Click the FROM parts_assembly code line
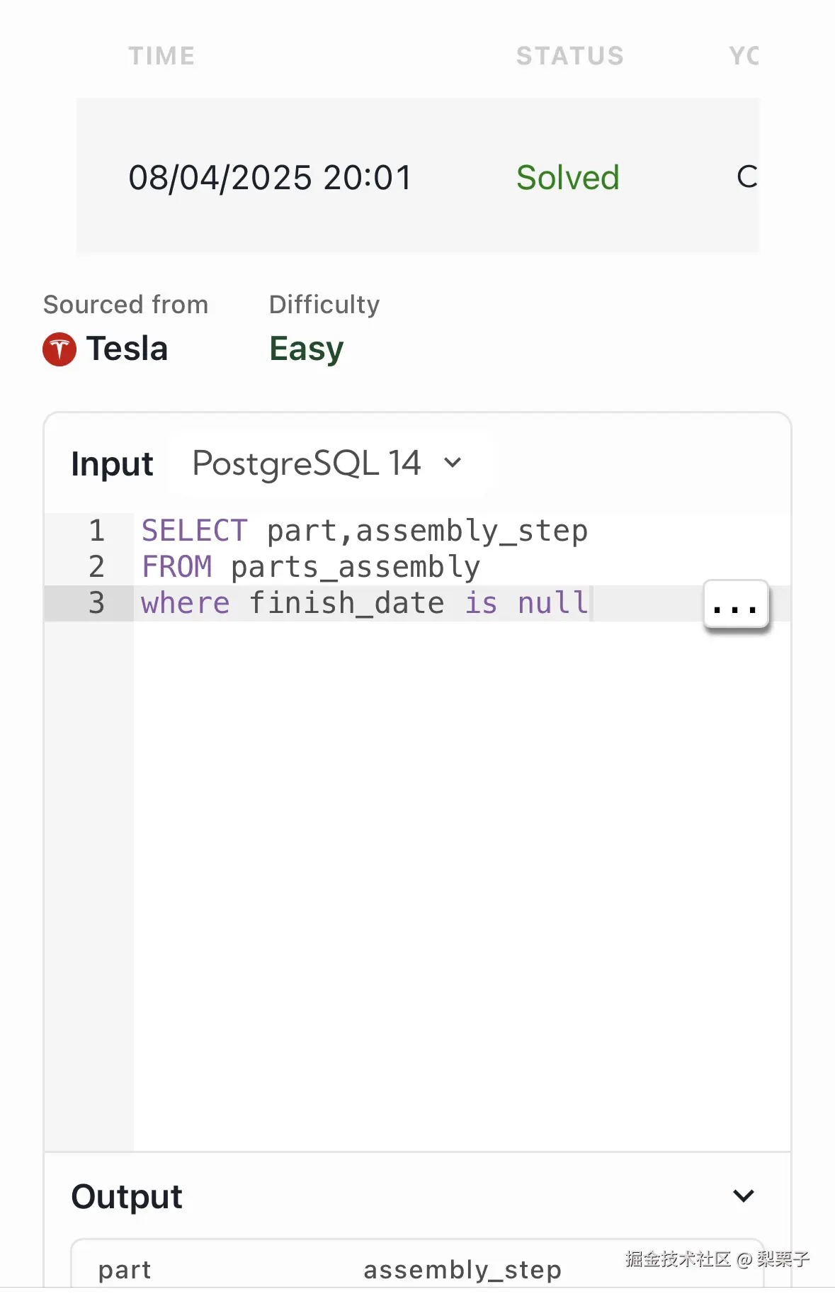Screen dimensions: 835x1294 (x=310, y=567)
